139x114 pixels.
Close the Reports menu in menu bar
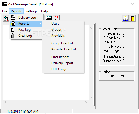(16, 11)
